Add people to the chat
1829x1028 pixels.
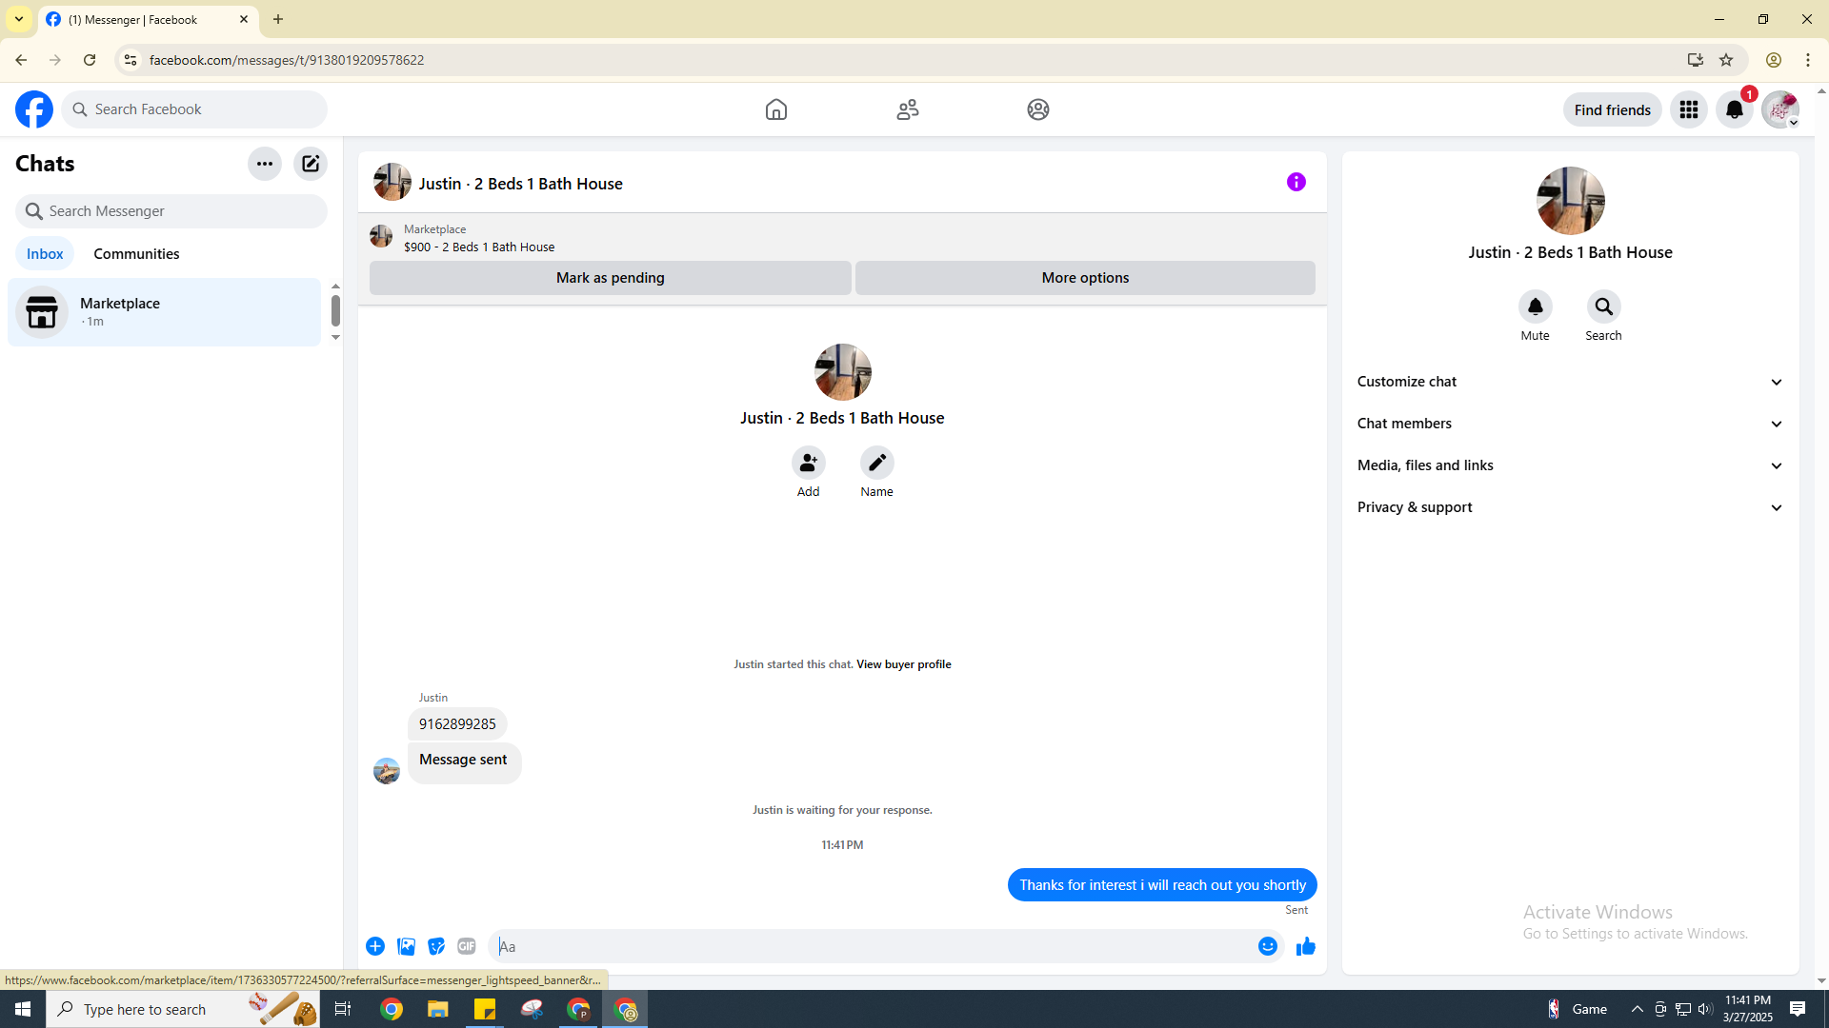[809, 463]
